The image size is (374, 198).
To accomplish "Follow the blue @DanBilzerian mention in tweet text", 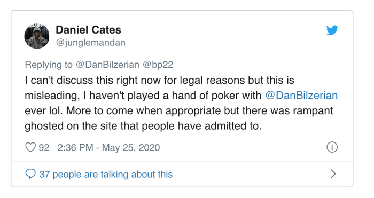I will click(x=301, y=96).
